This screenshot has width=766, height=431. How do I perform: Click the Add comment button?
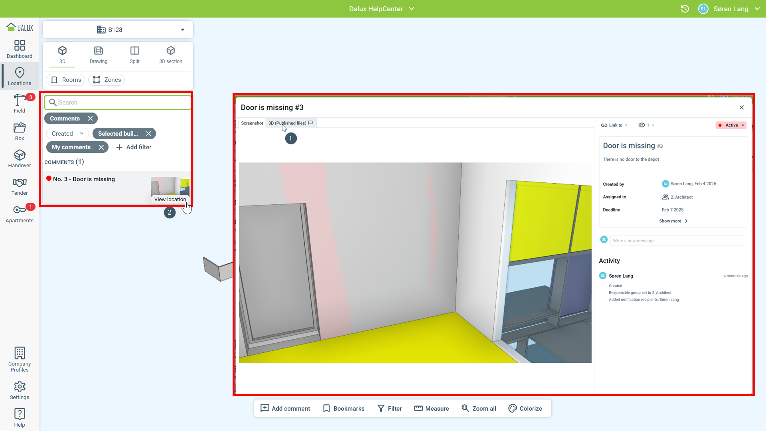pyautogui.click(x=285, y=408)
